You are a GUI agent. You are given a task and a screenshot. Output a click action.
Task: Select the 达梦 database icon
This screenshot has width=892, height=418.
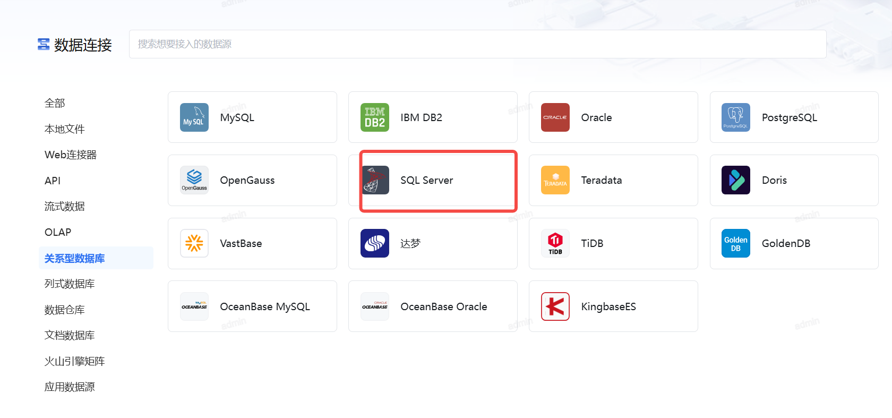375,243
